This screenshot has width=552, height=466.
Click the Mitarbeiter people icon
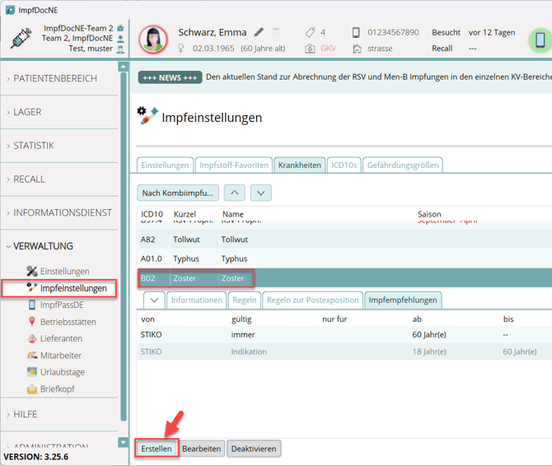click(x=32, y=356)
